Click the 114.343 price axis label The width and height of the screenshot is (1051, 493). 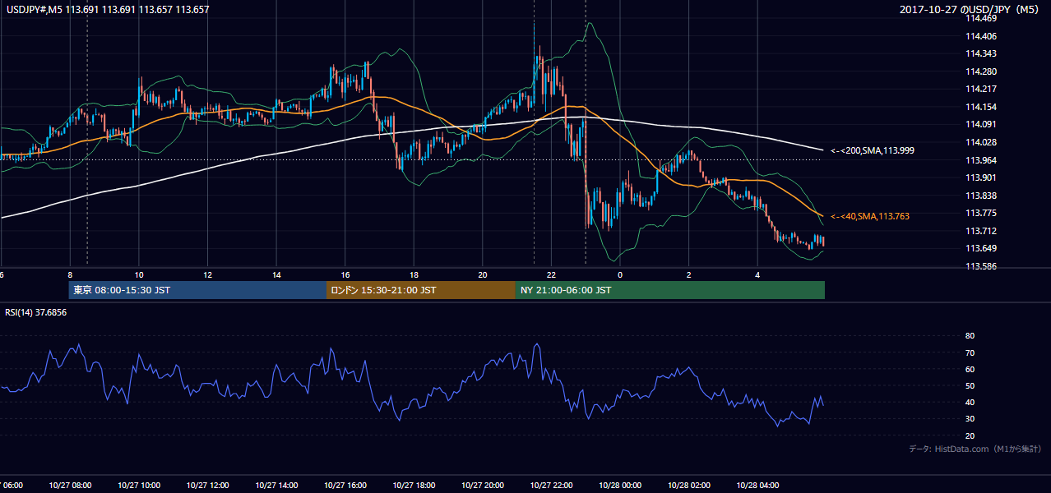pyautogui.click(x=980, y=53)
